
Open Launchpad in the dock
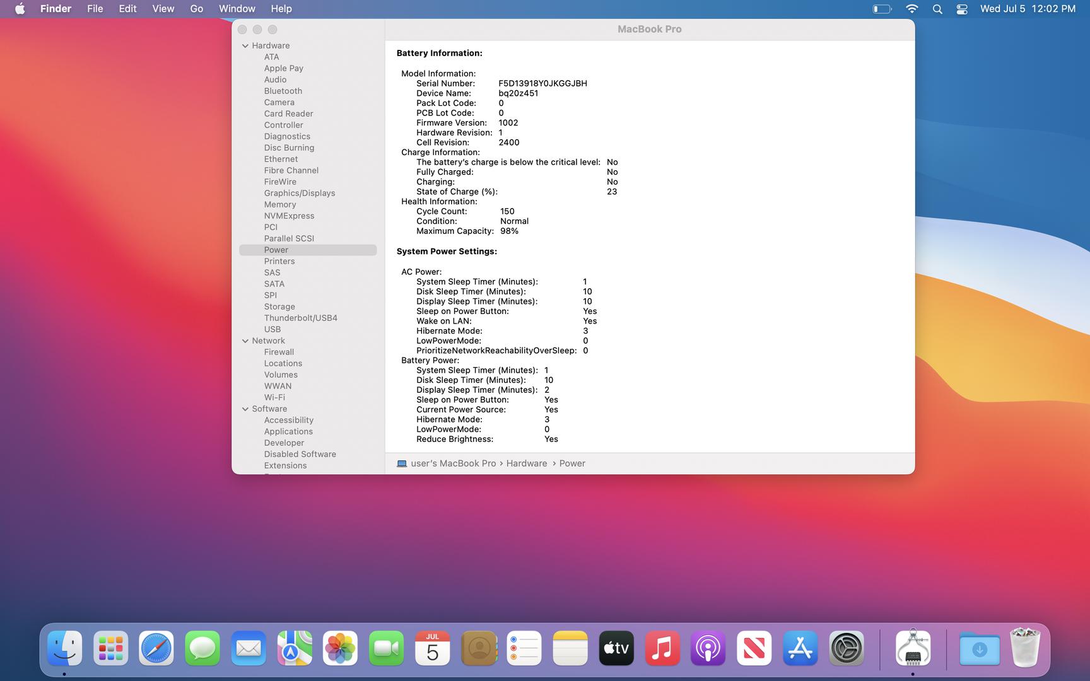(x=110, y=648)
